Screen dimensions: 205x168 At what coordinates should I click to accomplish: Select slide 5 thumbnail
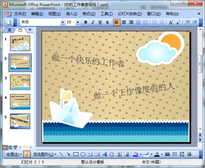[x=20, y=121]
